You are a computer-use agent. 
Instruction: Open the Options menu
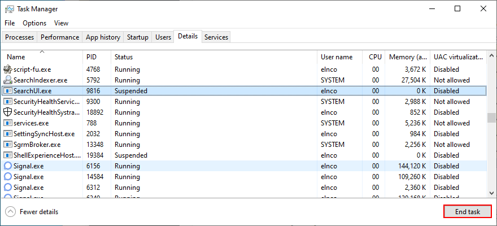point(34,23)
